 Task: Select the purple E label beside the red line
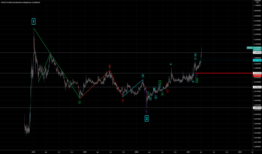pyautogui.click(x=196, y=75)
